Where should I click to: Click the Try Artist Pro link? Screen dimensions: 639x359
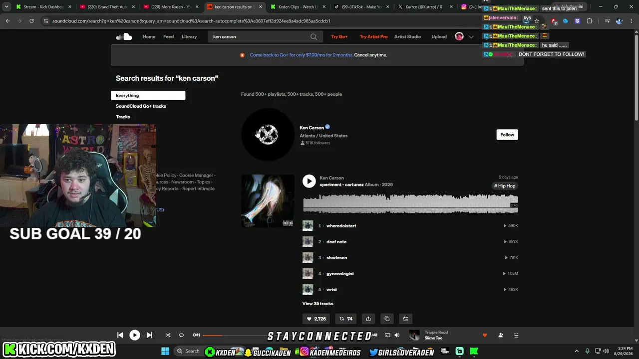pyautogui.click(x=373, y=36)
